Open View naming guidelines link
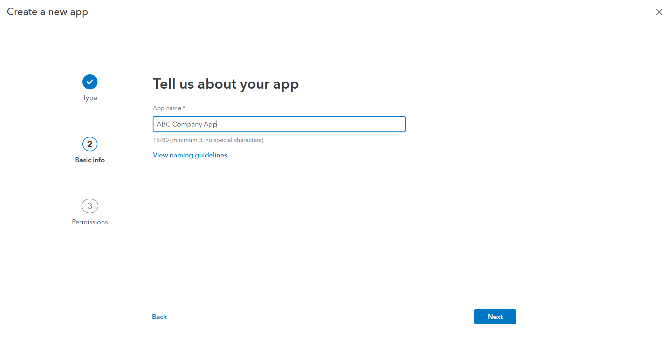The image size is (670, 348). (190, 155)
